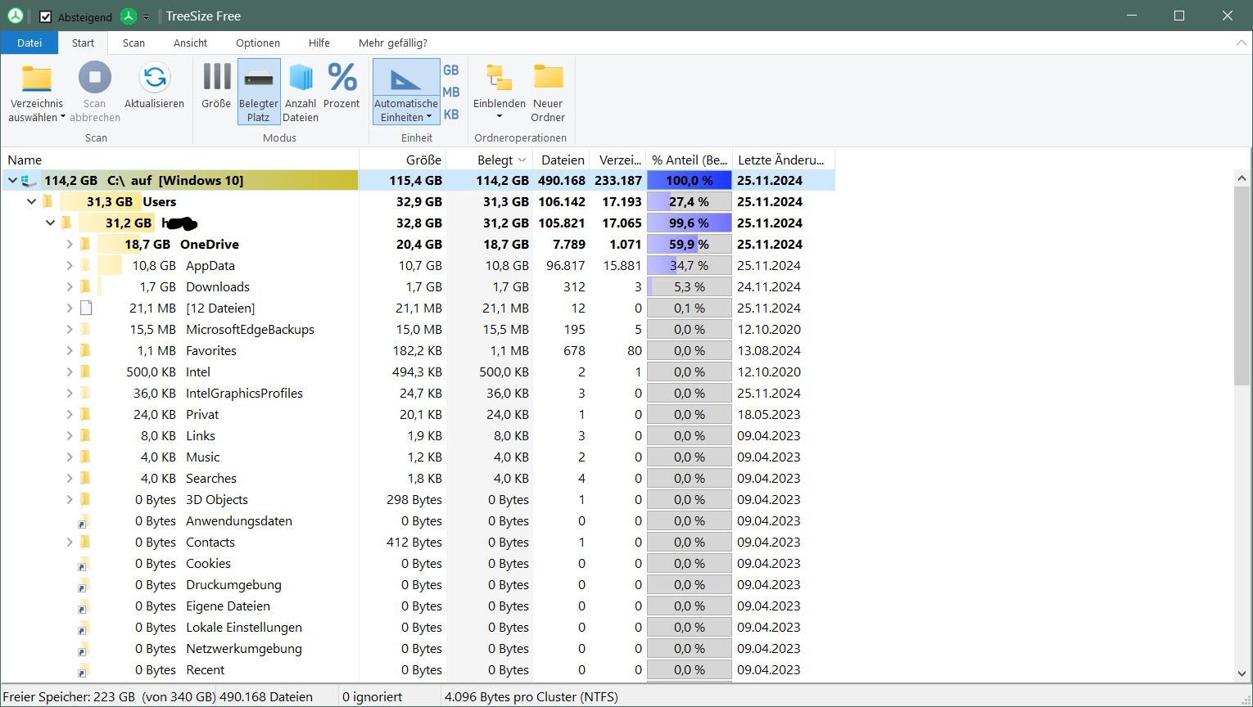The width and height of the screenshot is (1253, 707).
Task: Select the Music folder icon
Action: point(85,457)
